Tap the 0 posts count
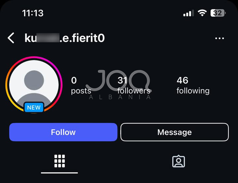This screenshot has height=183, width=238. [x=81, y=85]
